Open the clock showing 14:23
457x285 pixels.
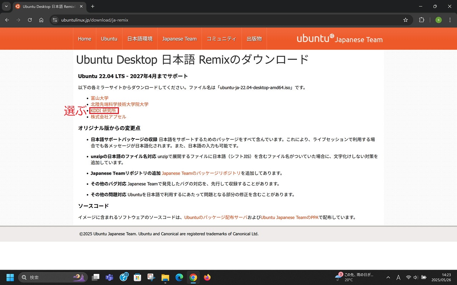[441, 277]
